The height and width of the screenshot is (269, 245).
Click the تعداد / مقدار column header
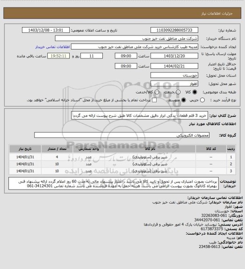point(57,149)
